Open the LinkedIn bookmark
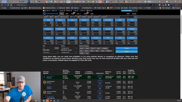This screenshot has width=182, height=102. click(x=124, y=8)
